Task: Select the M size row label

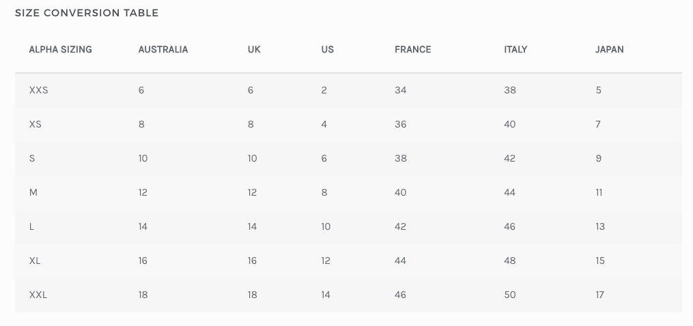Action: pos(33,192)
